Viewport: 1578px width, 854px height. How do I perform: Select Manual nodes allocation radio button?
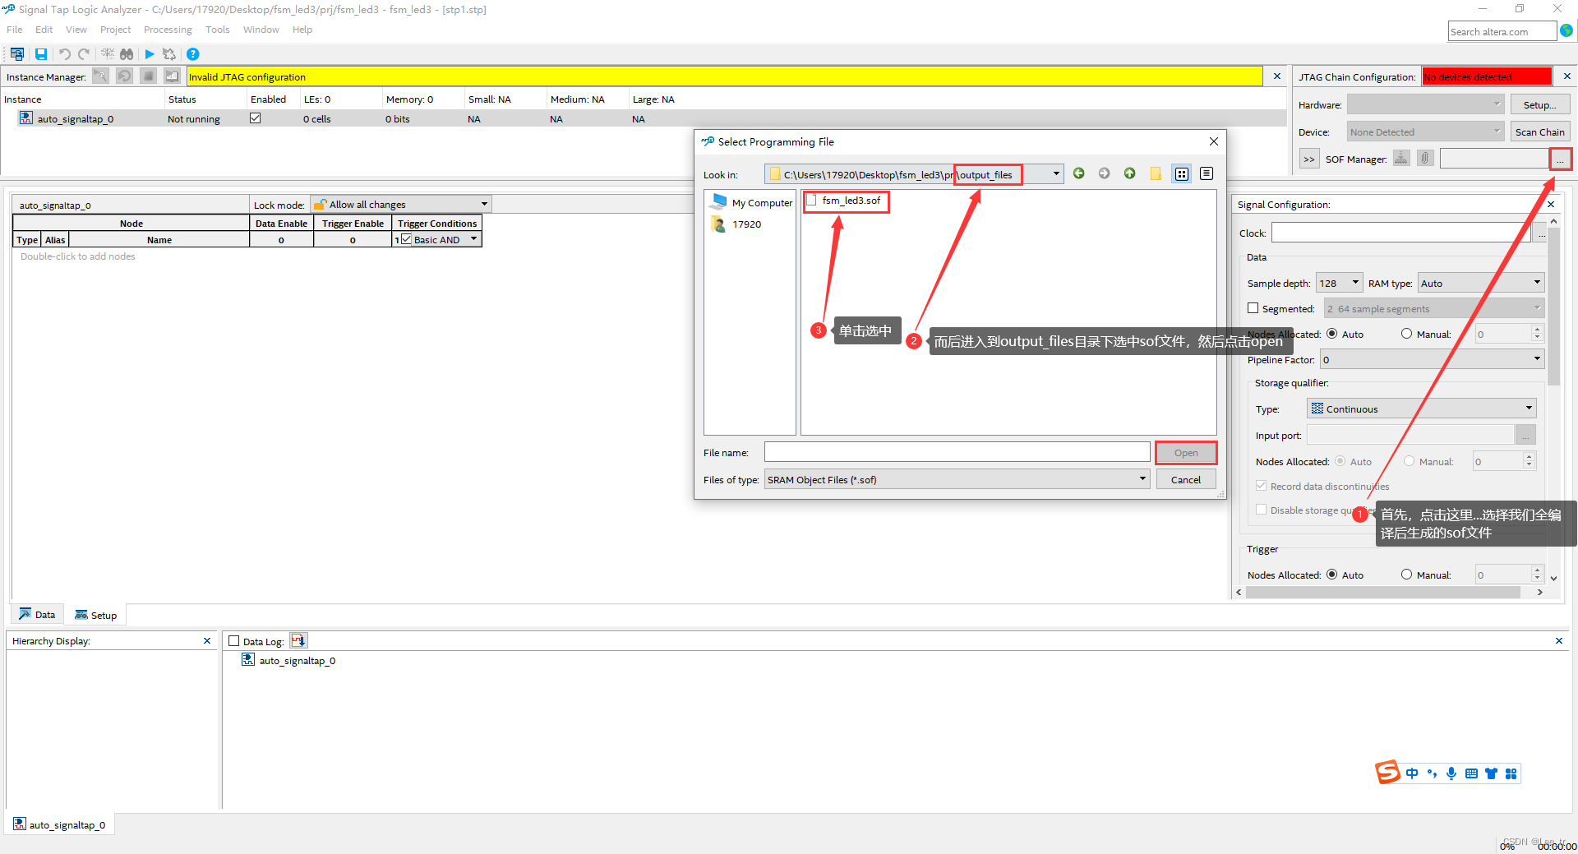(x=1405, y=334)
